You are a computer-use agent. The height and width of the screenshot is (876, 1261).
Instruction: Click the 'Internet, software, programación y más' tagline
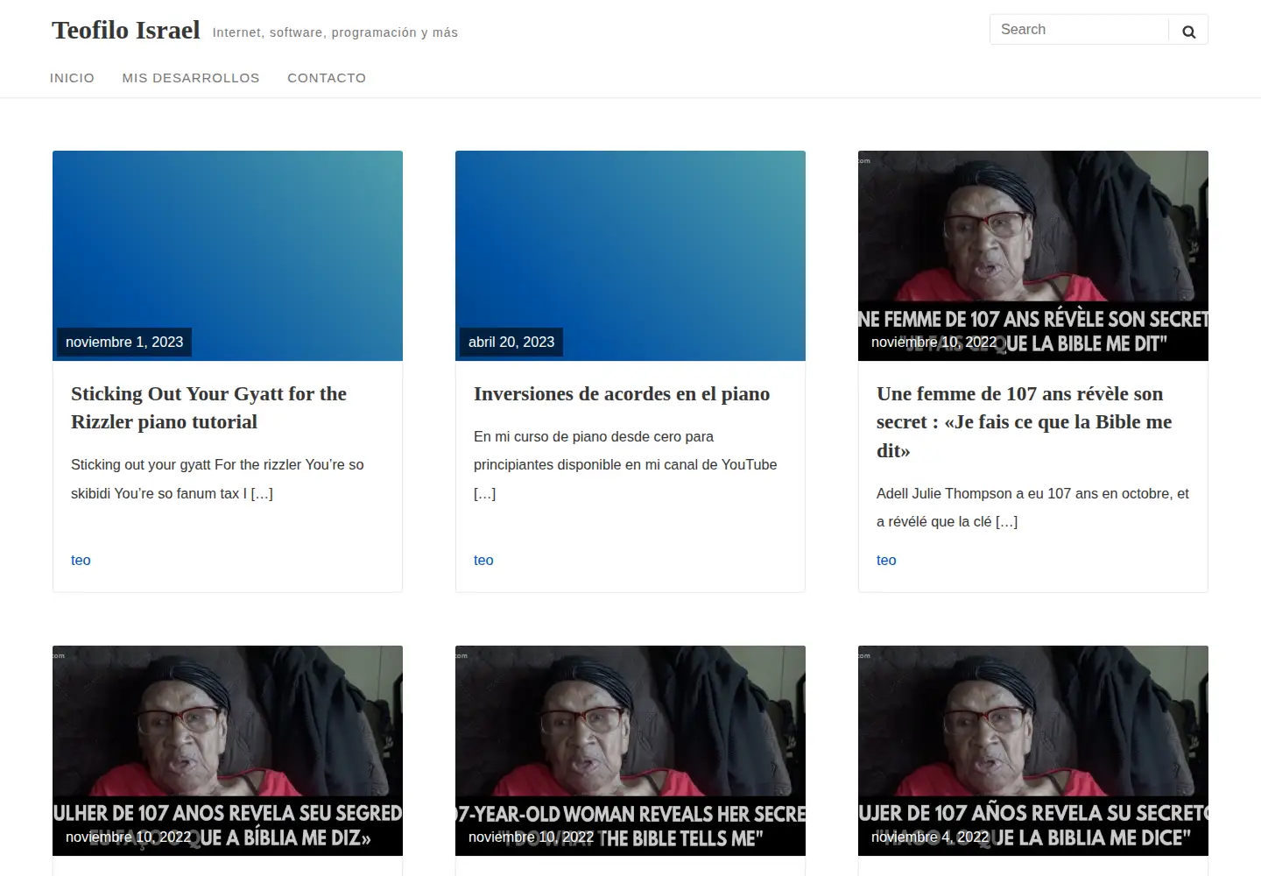point(335,32)
